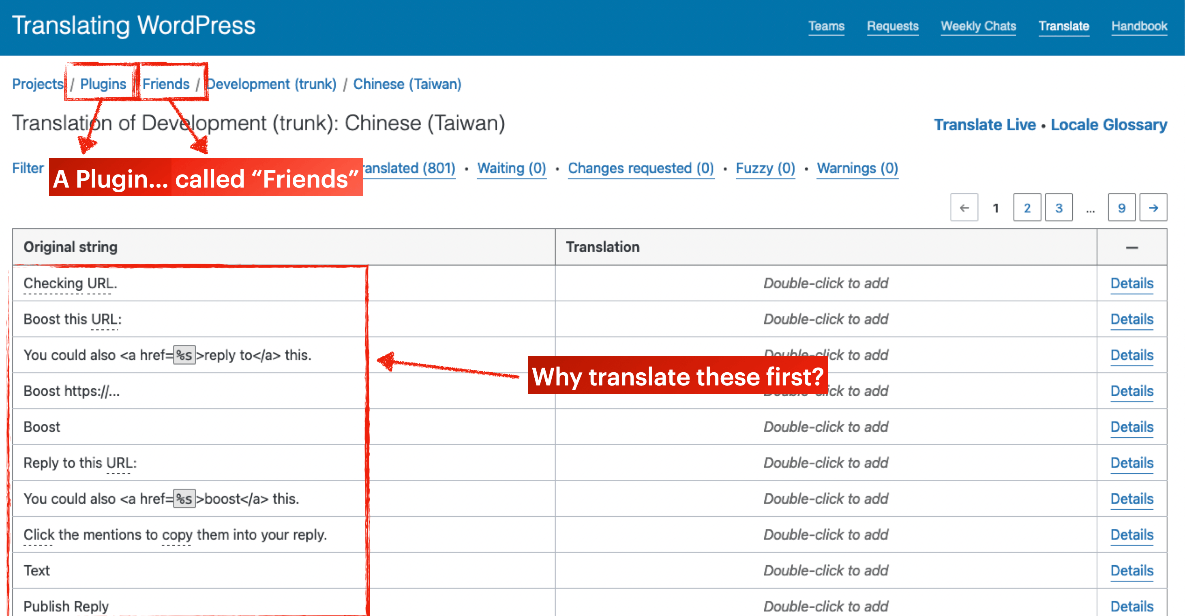1185x616 pixels.
Task: Open Requests menu item
Action: pyautogui.click(x=892, y=26)
